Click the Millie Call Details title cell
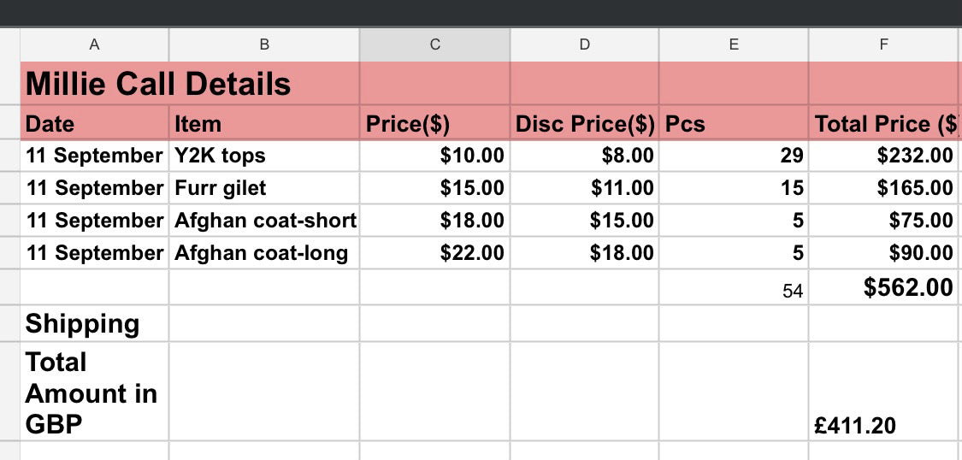 pos(190,84)
